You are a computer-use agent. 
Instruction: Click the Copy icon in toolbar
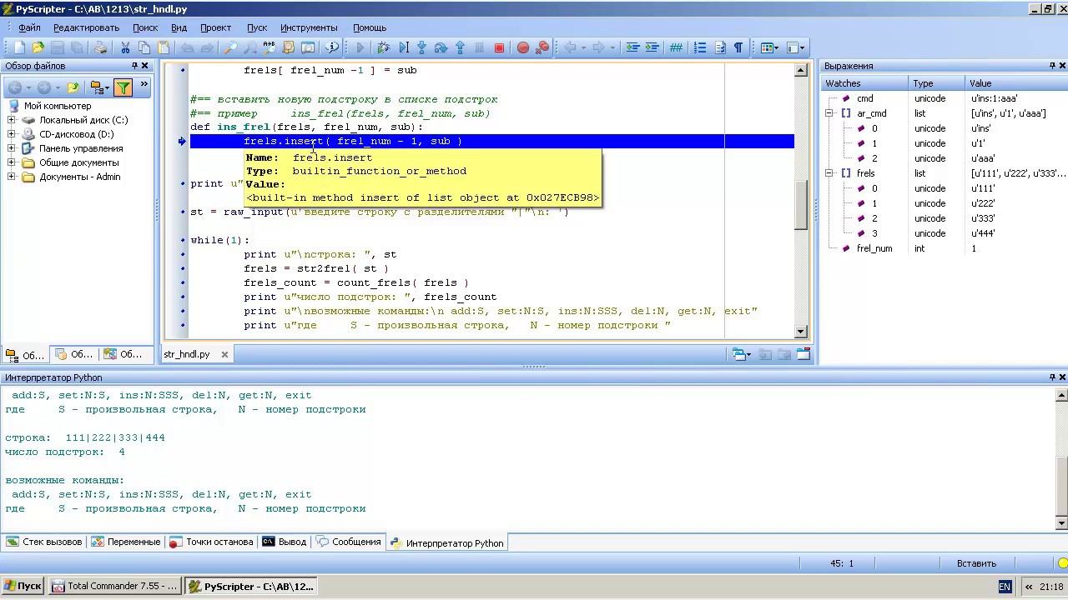[144, 47]
